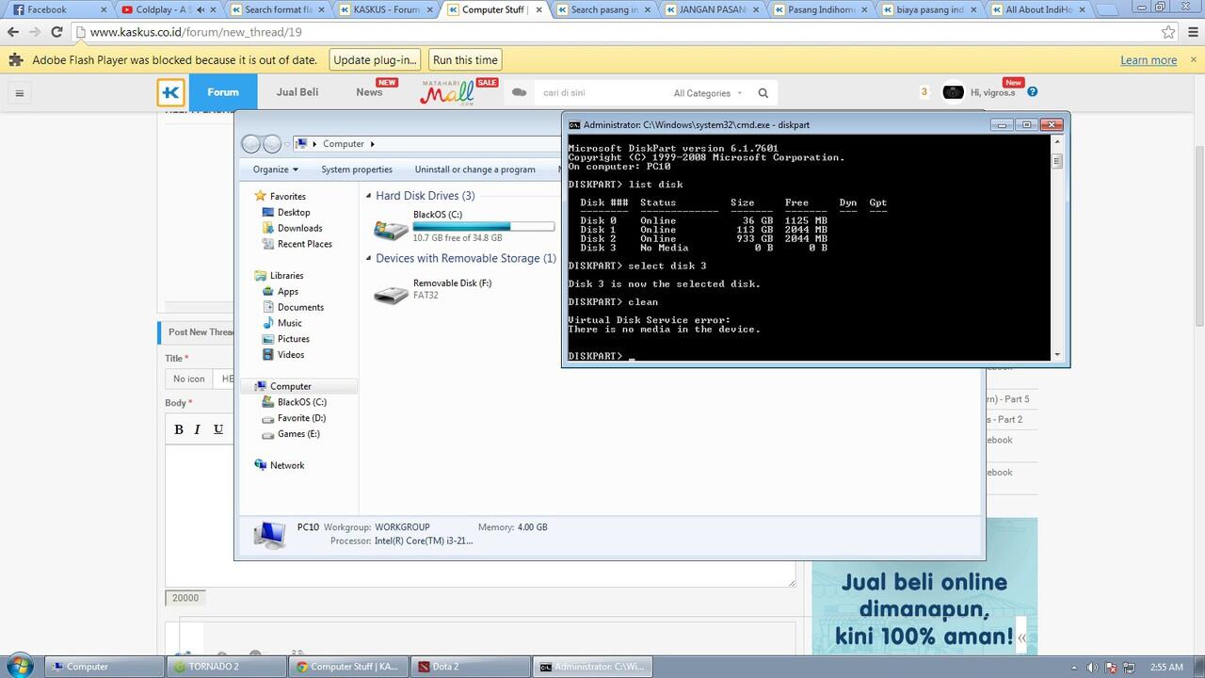Open the Learn more link
The width and height of the screenshot is (1205, 678).
1149,60
